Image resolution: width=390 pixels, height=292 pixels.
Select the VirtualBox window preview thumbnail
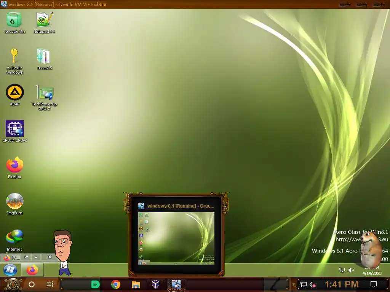pos(176,238)
